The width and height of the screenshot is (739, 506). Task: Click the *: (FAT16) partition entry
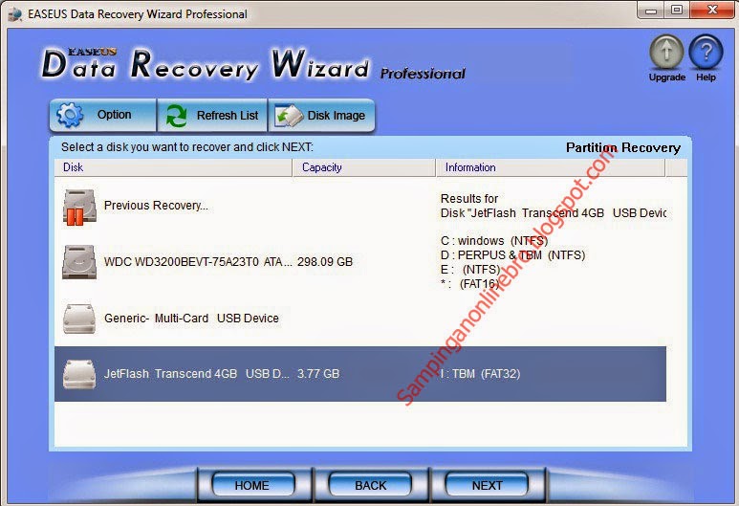click(x=469, y=284)
